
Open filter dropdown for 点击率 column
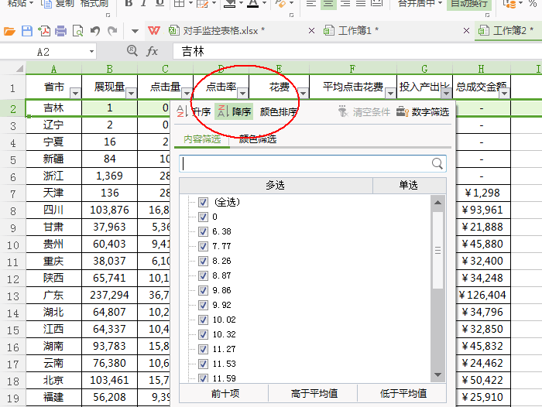pyautogui.click(x=242, y=93)
